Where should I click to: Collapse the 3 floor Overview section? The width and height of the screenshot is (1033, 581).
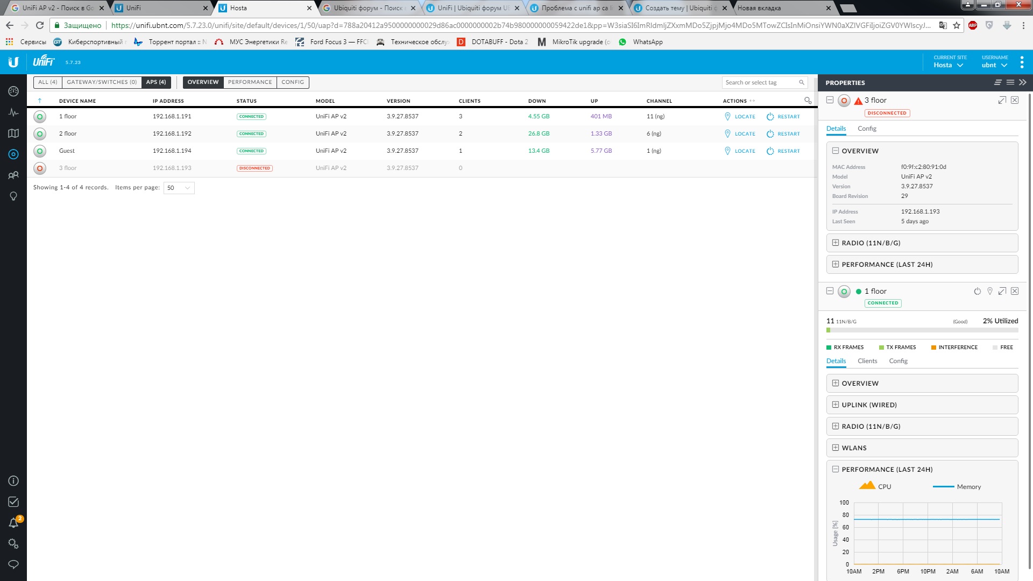pyautogui.click(x=836, y=151)
